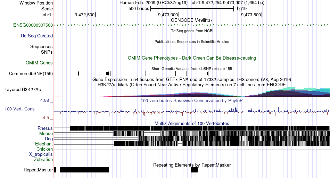Open the RefSeq Curated track label
Image resolution: width=330 pixels, height=178 pixels.
click(x=37, y=36)
